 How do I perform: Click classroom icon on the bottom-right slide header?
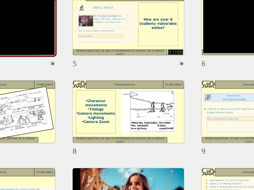(x=208, y=172)
